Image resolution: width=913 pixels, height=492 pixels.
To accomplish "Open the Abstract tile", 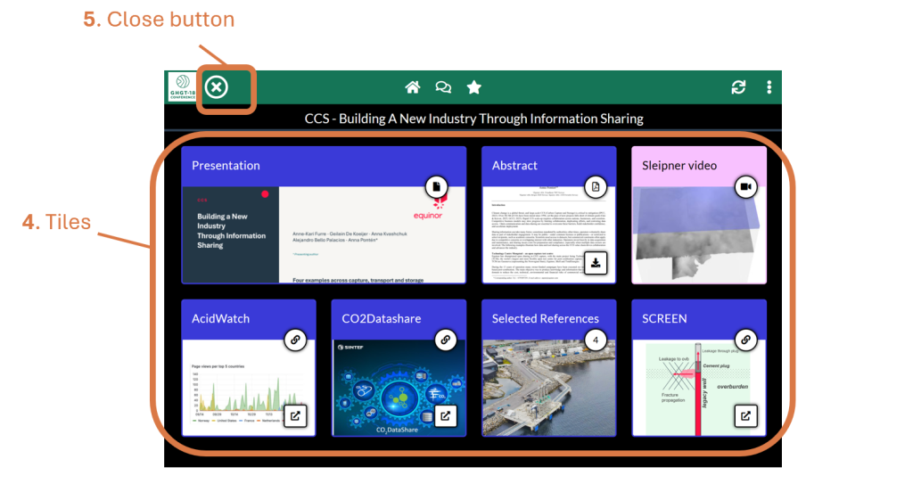I will [548, 215].
